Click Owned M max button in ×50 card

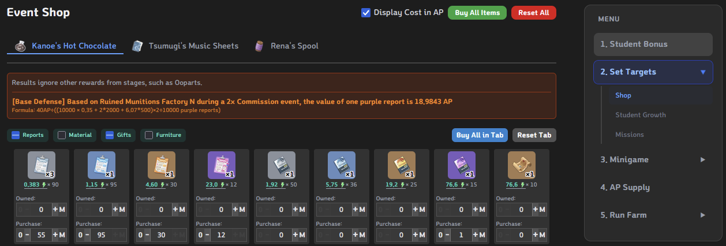(x=302, y=210)
